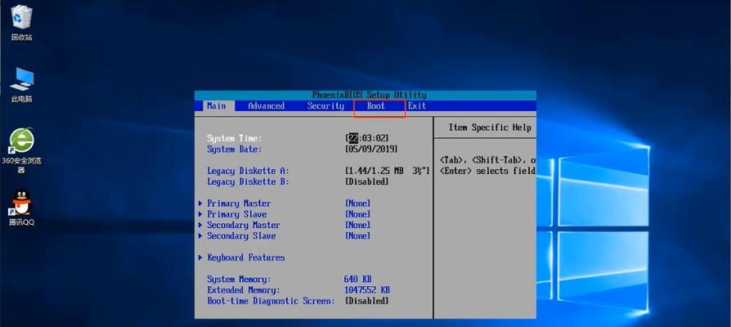
Task: Expand the Secondary Master submenu arrow
Action: tap(200, 225)
